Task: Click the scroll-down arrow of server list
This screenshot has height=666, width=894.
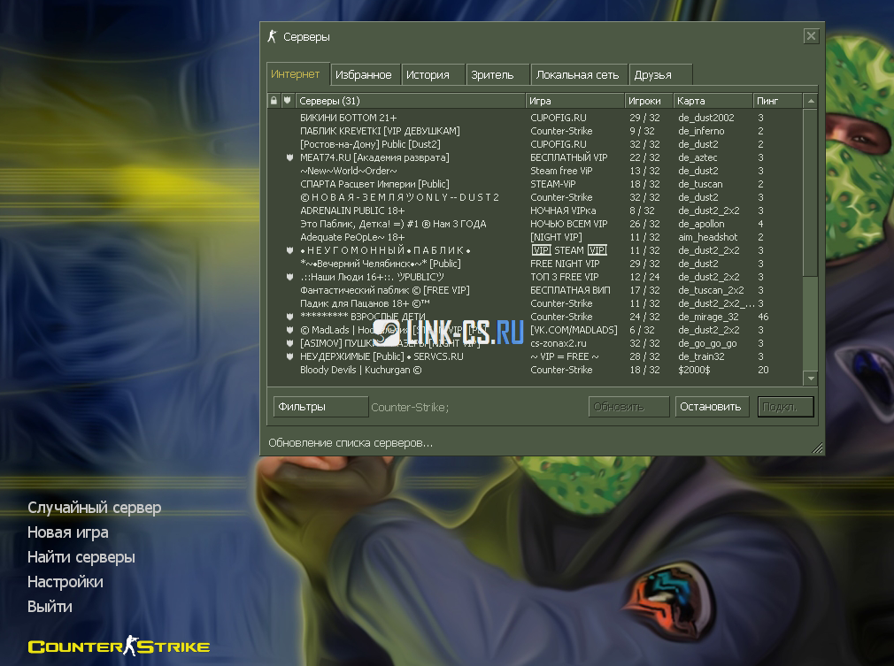Action: [809, 378]
